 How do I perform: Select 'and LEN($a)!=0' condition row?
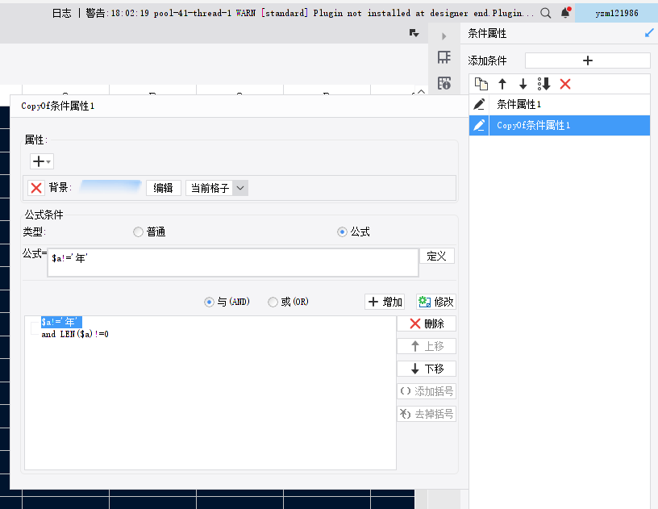[x=75, y=334]
